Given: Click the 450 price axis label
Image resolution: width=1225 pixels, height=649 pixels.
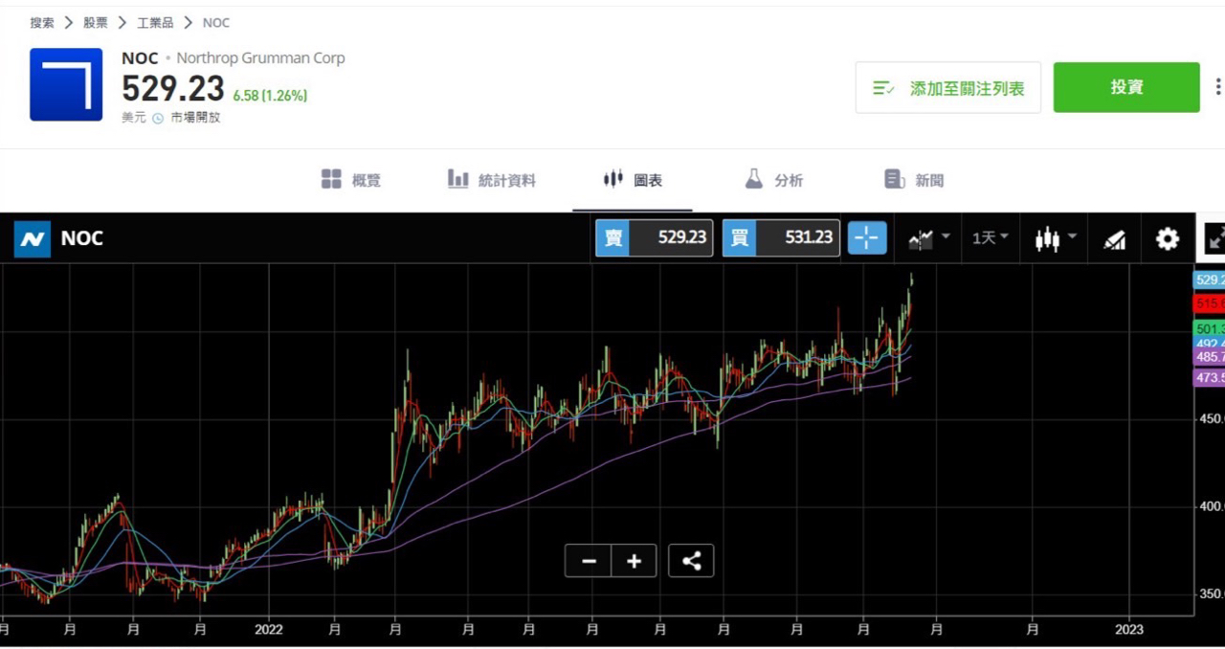Looking at the screenshot, I should pos(1212,418).
